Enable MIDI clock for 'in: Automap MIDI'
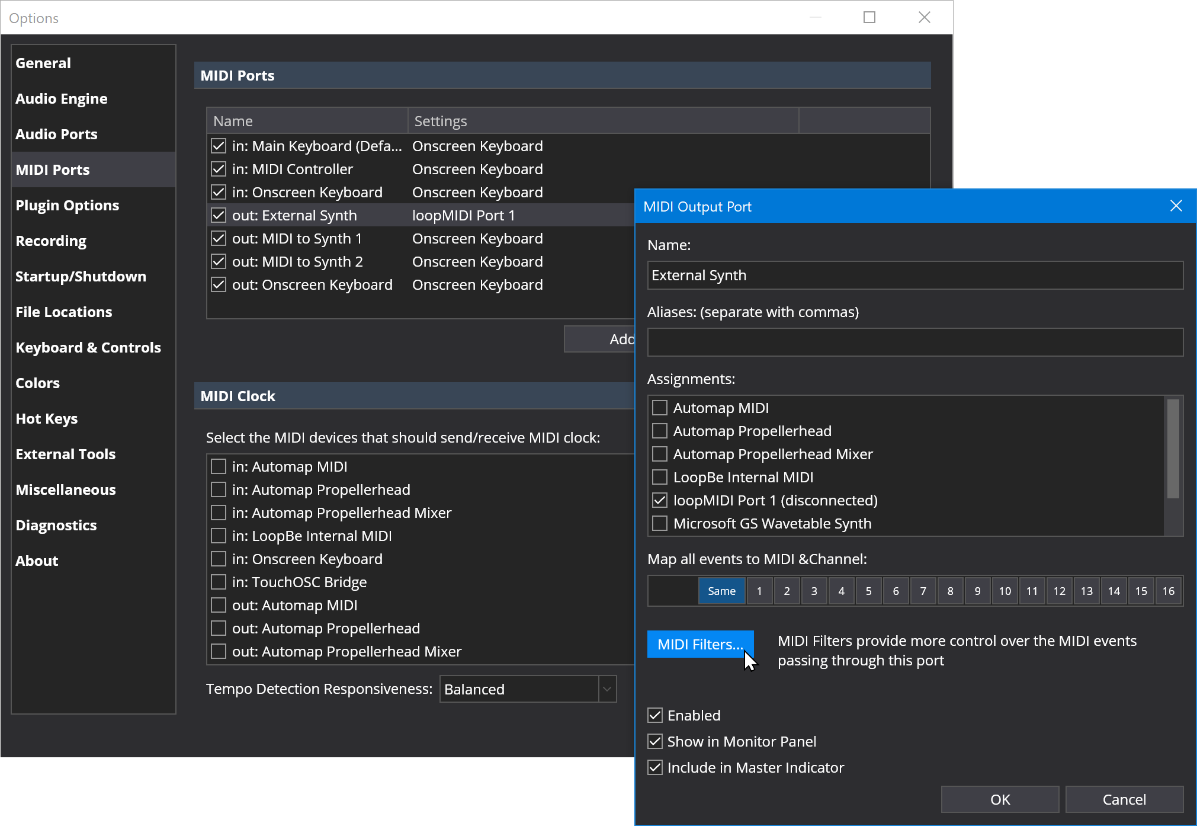This screenshot has width=1197, height=826. (x=219, y=466)
